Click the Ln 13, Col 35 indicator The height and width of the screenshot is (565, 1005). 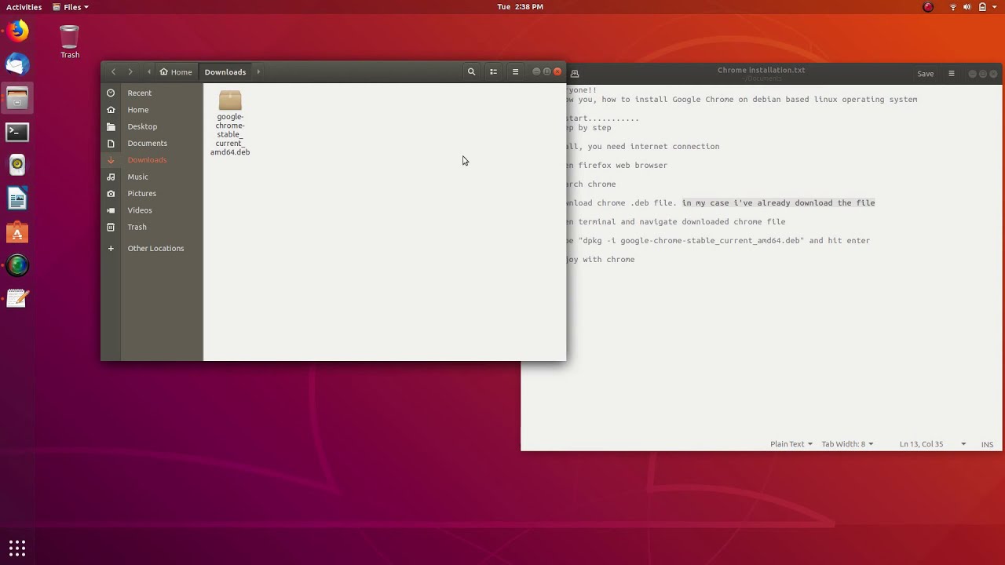pos(922,444)
